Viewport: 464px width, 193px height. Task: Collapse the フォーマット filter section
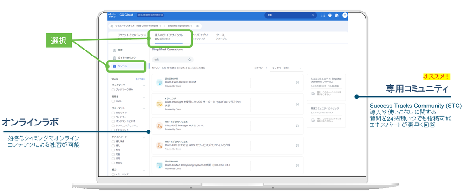[x=144, y=108]
